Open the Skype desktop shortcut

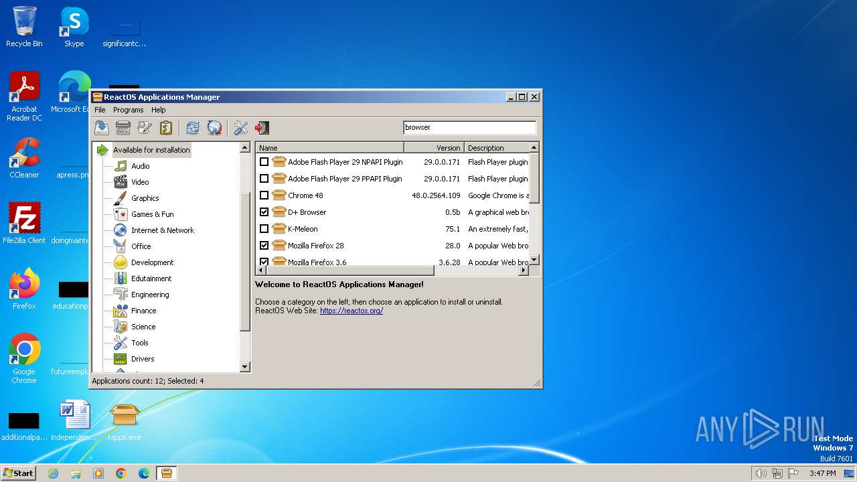click(74, 27)
